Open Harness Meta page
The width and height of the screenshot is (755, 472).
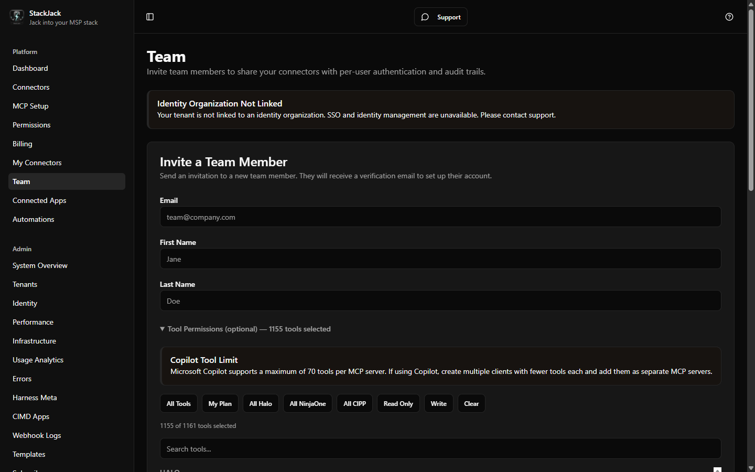[x=67, y=398]
